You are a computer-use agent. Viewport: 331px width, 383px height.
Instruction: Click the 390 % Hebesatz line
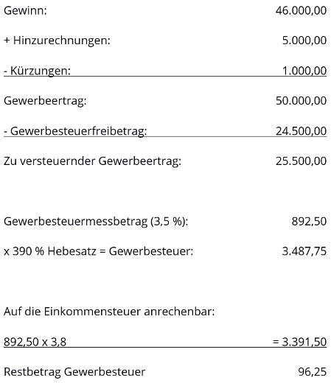coord(99,251)
